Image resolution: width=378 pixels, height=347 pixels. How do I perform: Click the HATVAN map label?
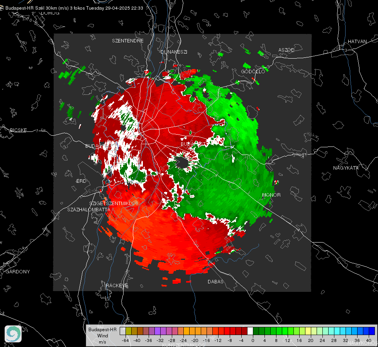point(357,41)
